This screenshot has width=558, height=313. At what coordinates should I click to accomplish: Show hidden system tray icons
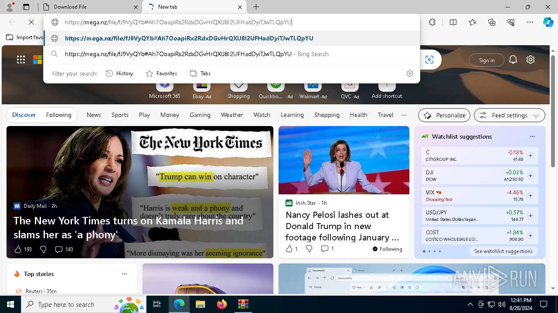(x=470, y=304)
